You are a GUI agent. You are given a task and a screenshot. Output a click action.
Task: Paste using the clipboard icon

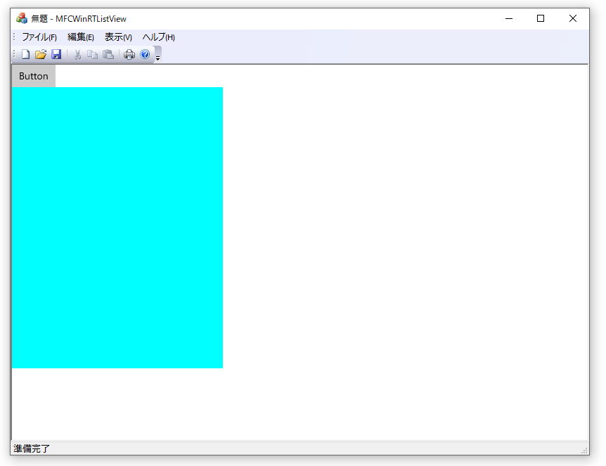108,54
